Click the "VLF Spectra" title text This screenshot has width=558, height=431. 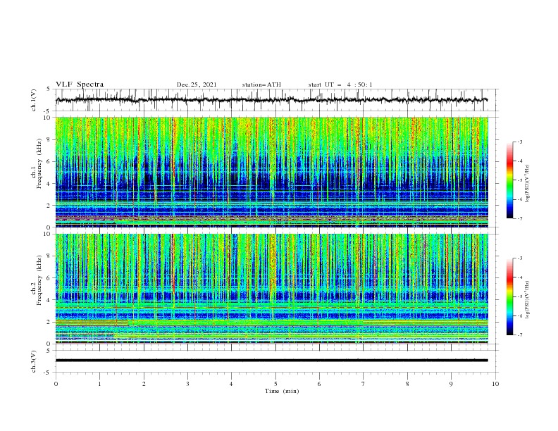click(80, 85)
